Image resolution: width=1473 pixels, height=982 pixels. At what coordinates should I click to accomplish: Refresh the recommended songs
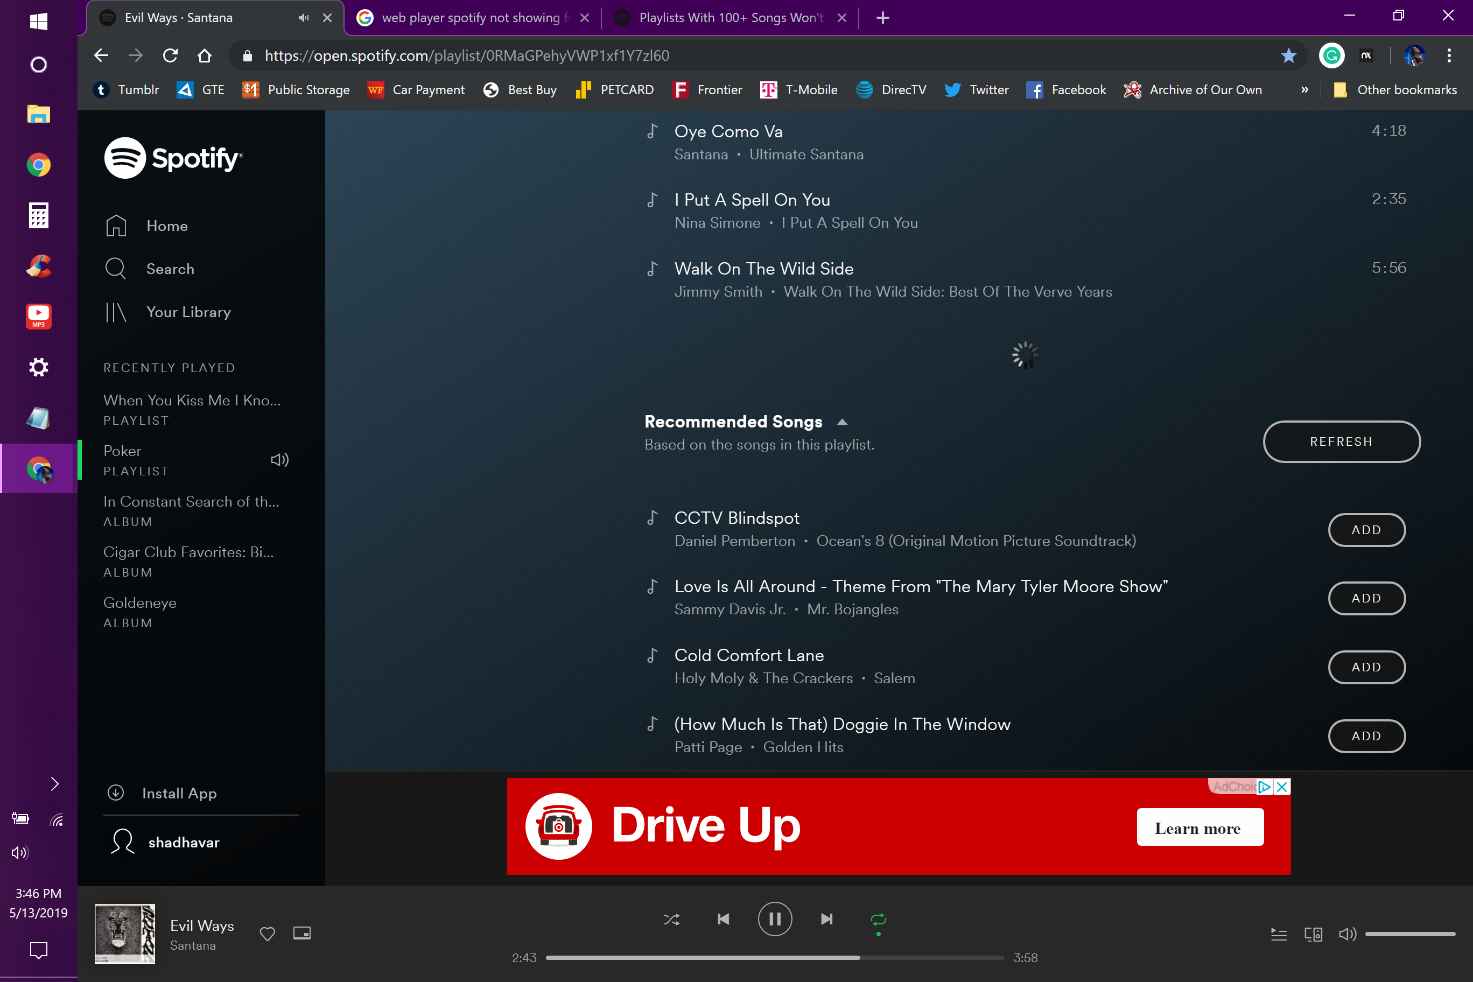coord(1342,441)
